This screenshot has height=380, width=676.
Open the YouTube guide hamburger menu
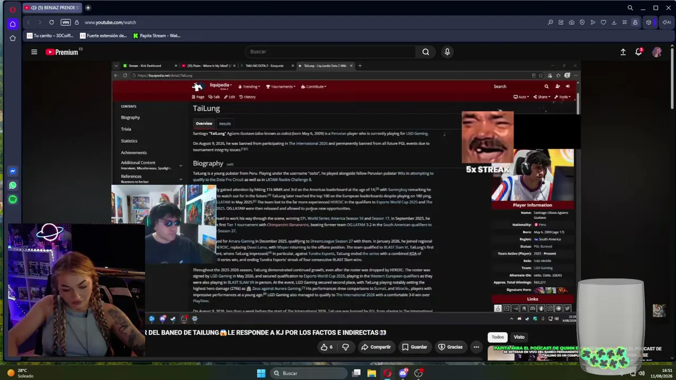pyautogui.click(x=34, y=52)
